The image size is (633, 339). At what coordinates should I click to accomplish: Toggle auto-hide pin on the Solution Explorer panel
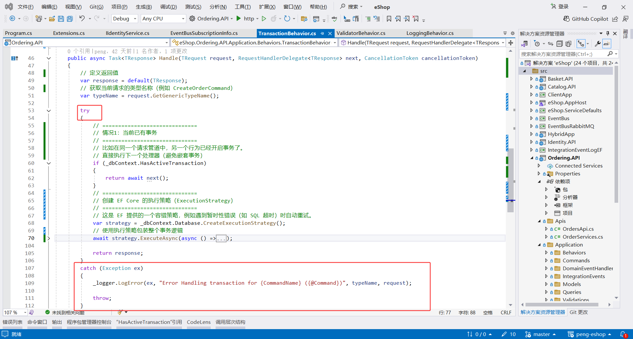[x=608, y=34]
